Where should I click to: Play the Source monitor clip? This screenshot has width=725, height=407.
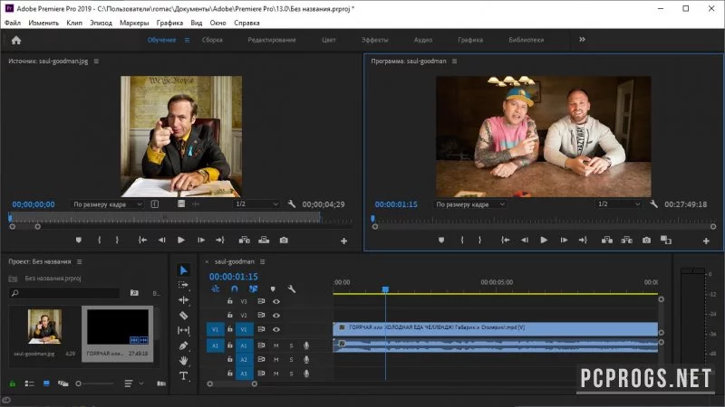tap(181, 240)
